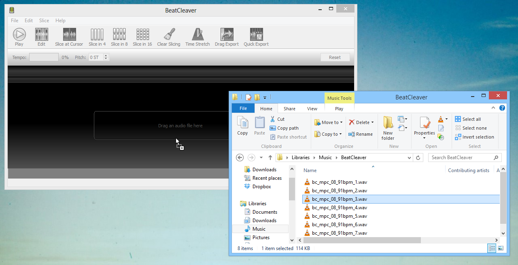The width and height of the screenshot is (518, 265).
Task: Open the Delete dropdown arrow
Action: pos(372,122)
